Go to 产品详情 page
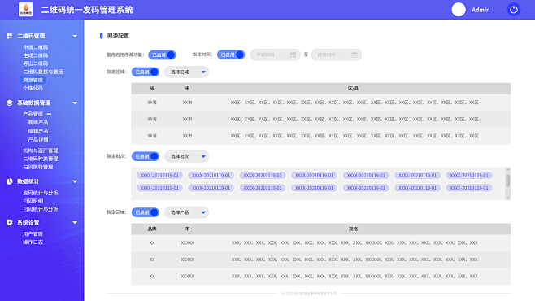This screenshot has width=535, height=301. [x=38, y=140]
